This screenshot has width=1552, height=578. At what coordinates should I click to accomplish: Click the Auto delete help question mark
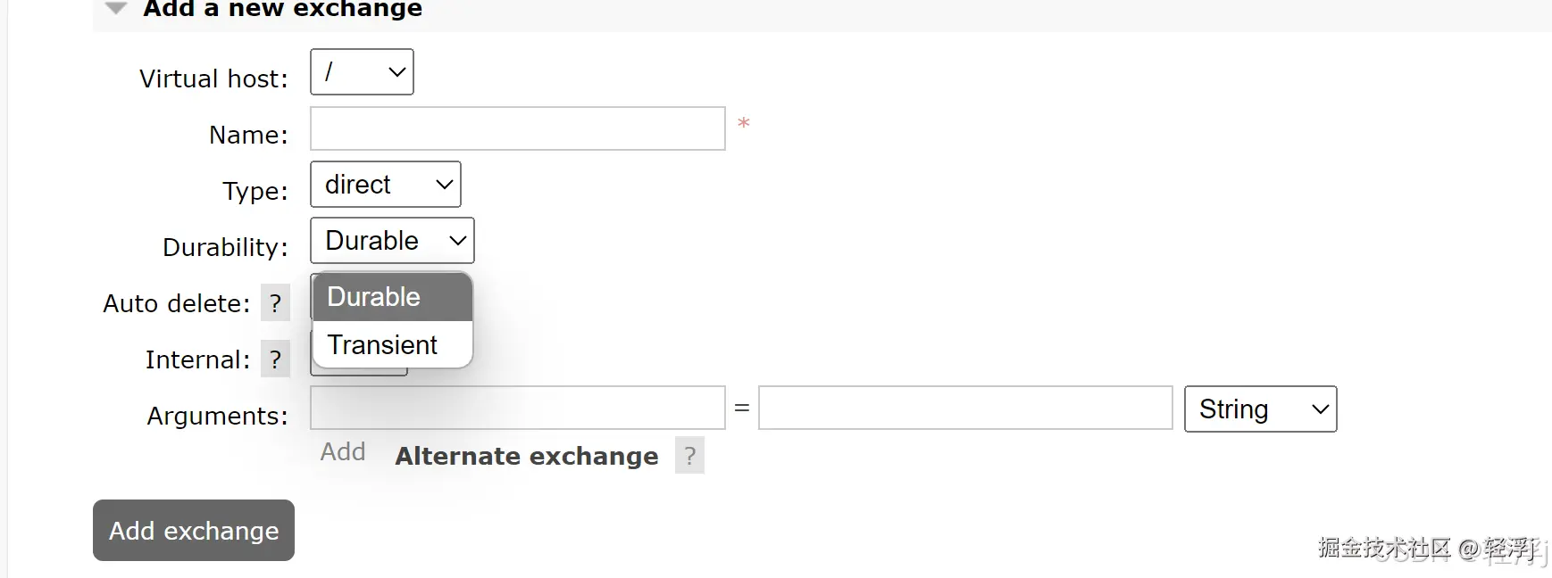tap(275, 303)
